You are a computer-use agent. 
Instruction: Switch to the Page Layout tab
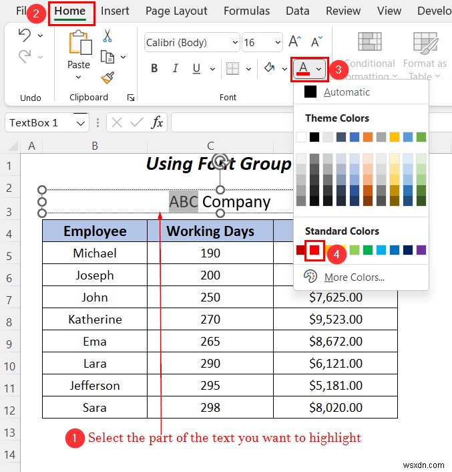click(x=176, y=11)
